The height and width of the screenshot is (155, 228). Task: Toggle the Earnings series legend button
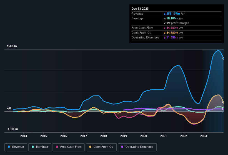click(40, 147)
